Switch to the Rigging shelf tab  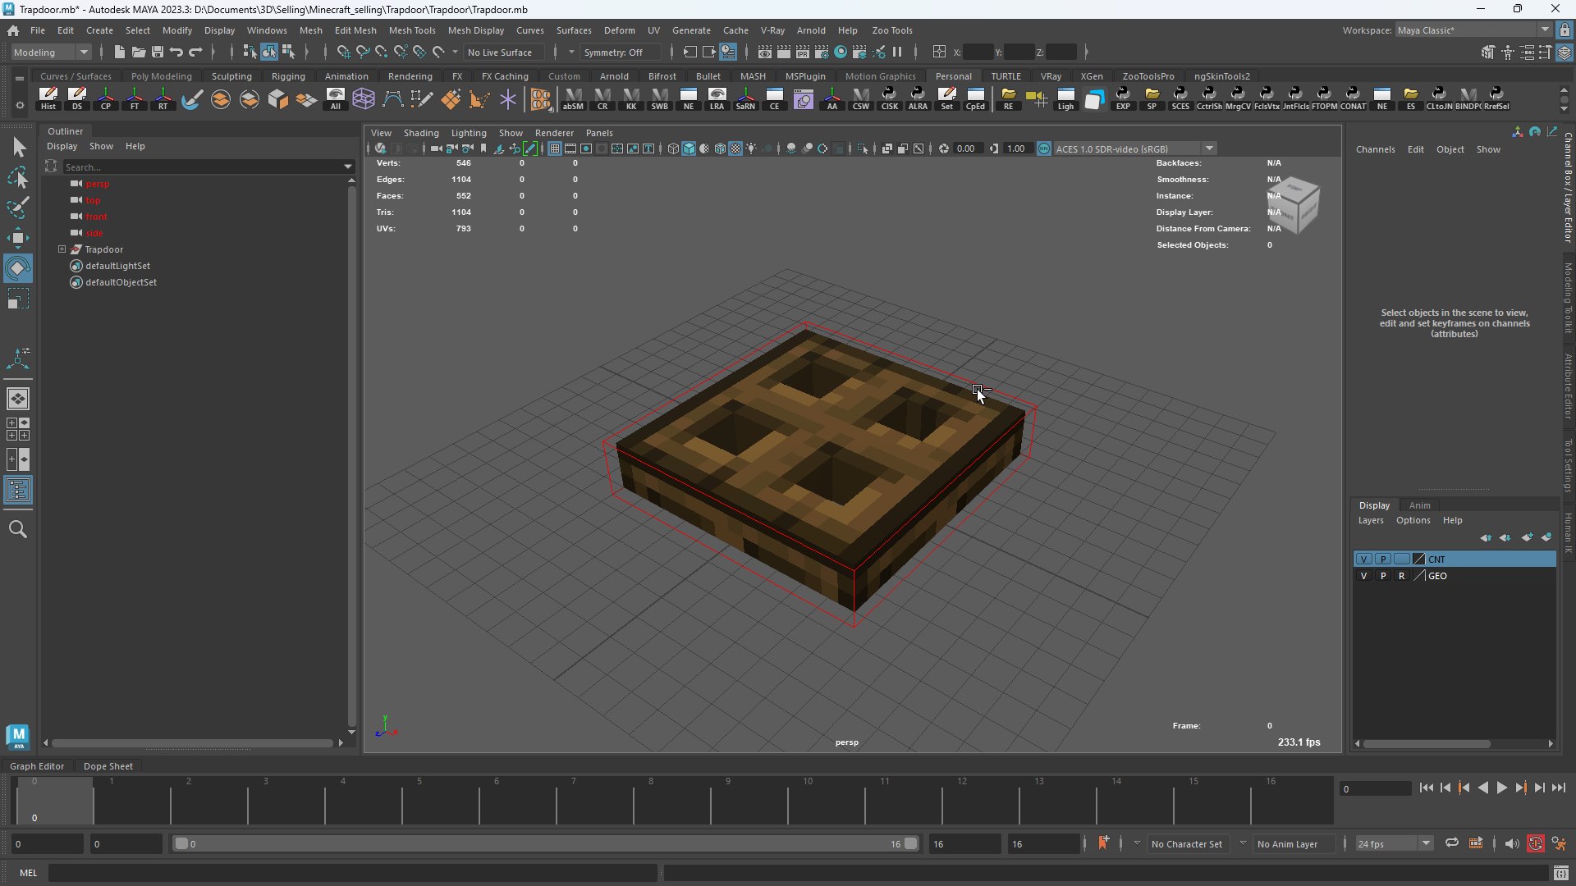(x=288, y=76)
